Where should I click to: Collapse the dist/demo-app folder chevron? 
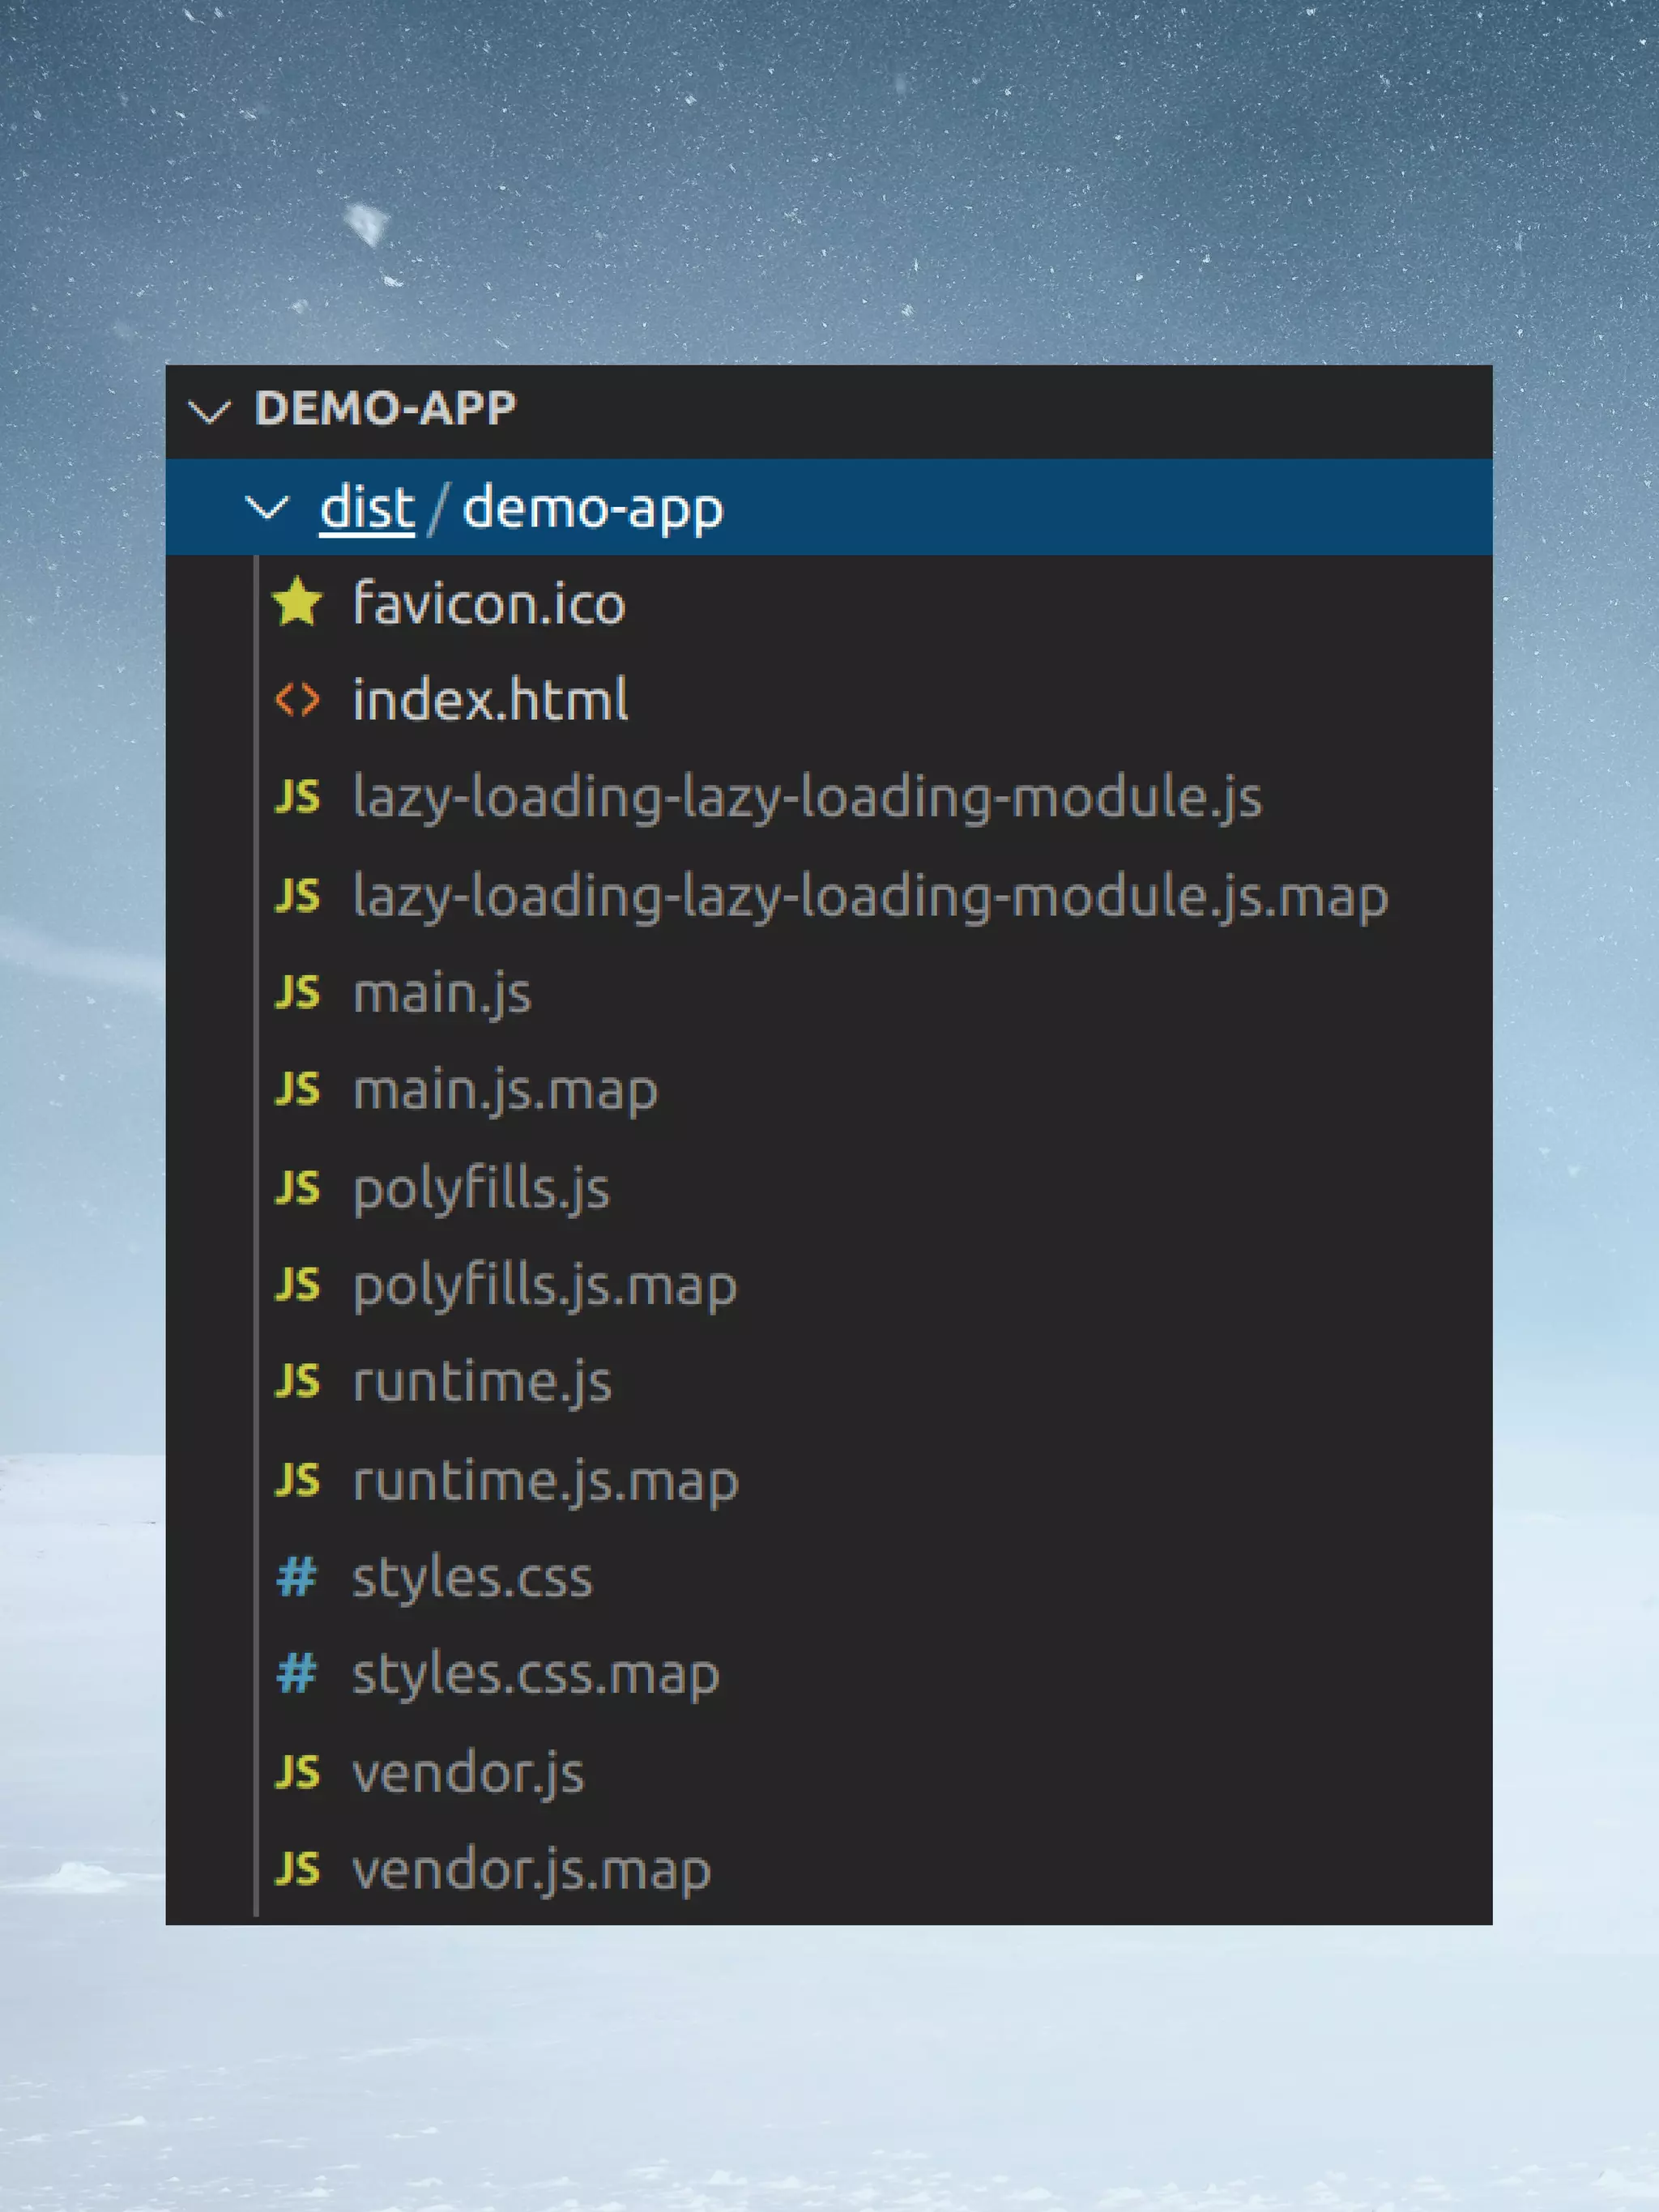267,508
